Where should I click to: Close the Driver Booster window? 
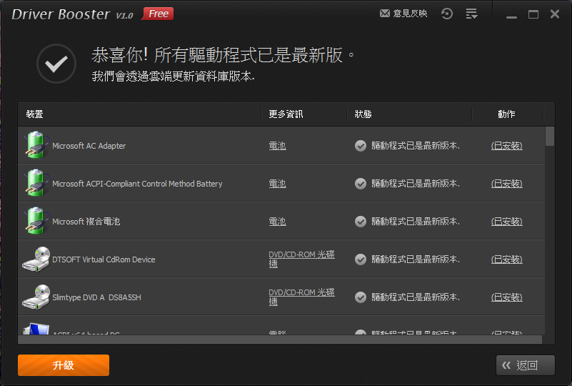click(x=555, y=14)
